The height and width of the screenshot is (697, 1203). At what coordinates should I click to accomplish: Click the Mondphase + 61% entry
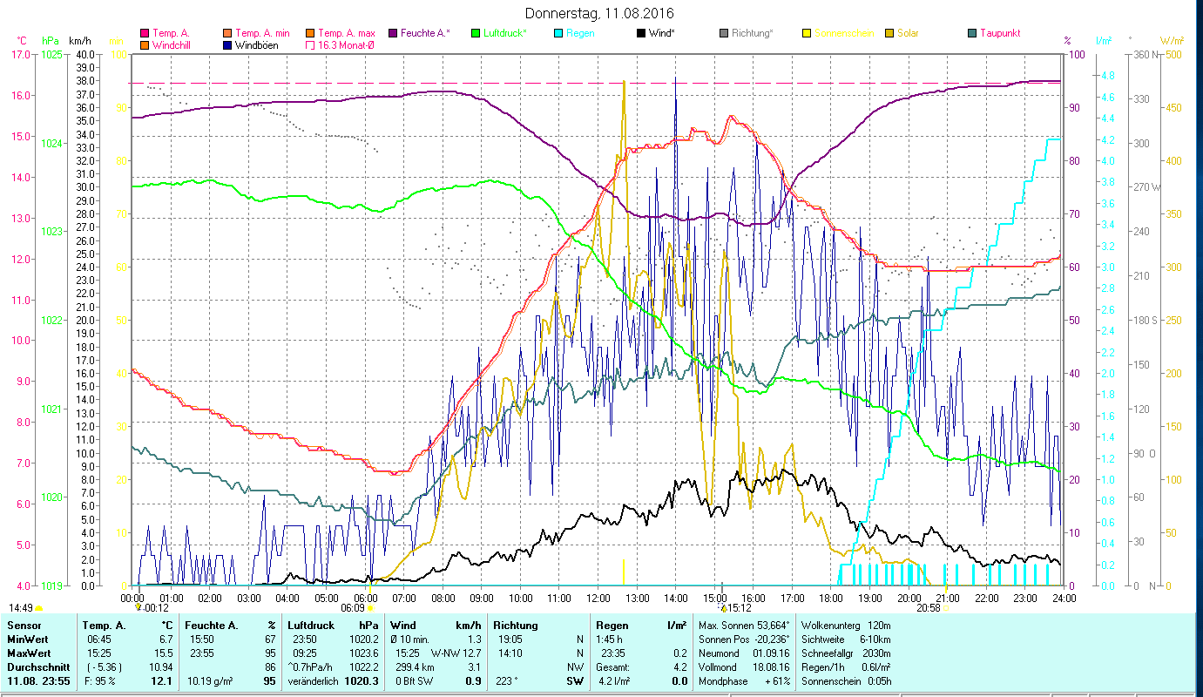tap(744, 680)
